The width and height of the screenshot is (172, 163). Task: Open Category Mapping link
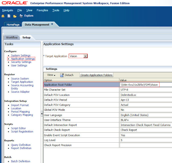tap(22, 115)
